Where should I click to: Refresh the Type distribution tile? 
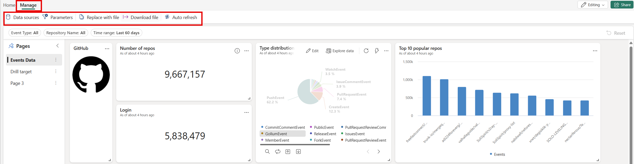[x=366, y=51]
